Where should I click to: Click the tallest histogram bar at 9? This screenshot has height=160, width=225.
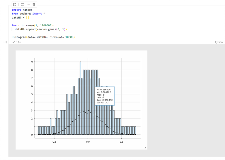click(80, 98)
